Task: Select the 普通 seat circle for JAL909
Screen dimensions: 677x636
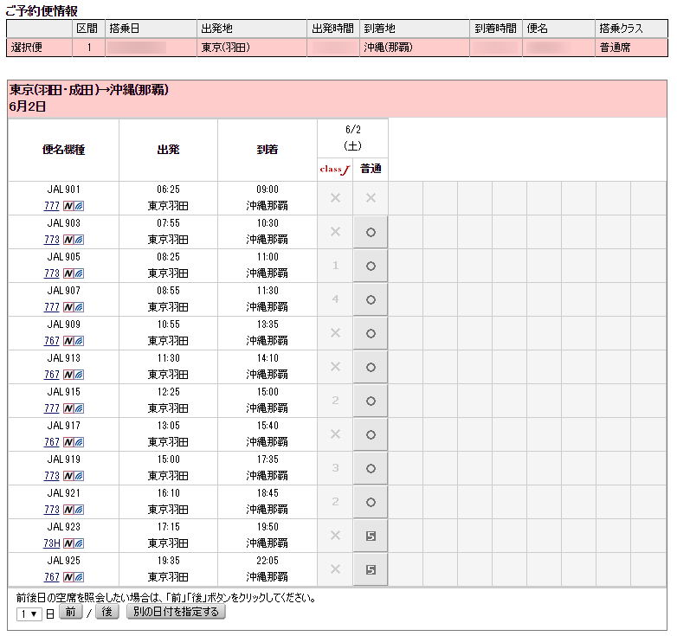Action: pos(371,334)
